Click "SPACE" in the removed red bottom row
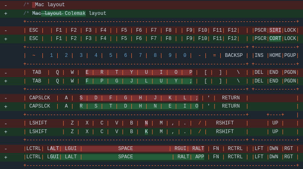Image resolution: width=303 pixels, height=169 pixels. pyautogui.click(x=126, y=148)
